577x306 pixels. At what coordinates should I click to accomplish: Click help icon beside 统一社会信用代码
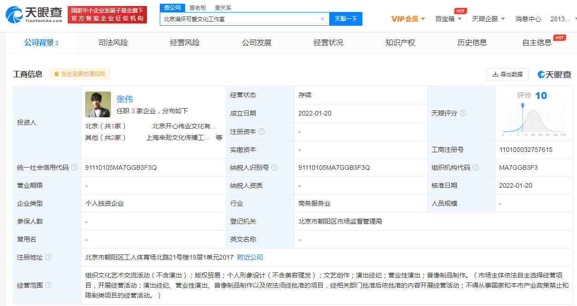74,167
